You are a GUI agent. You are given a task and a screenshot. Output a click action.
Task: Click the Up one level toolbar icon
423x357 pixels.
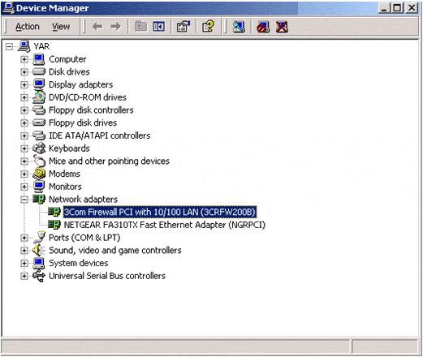[140, 27]
